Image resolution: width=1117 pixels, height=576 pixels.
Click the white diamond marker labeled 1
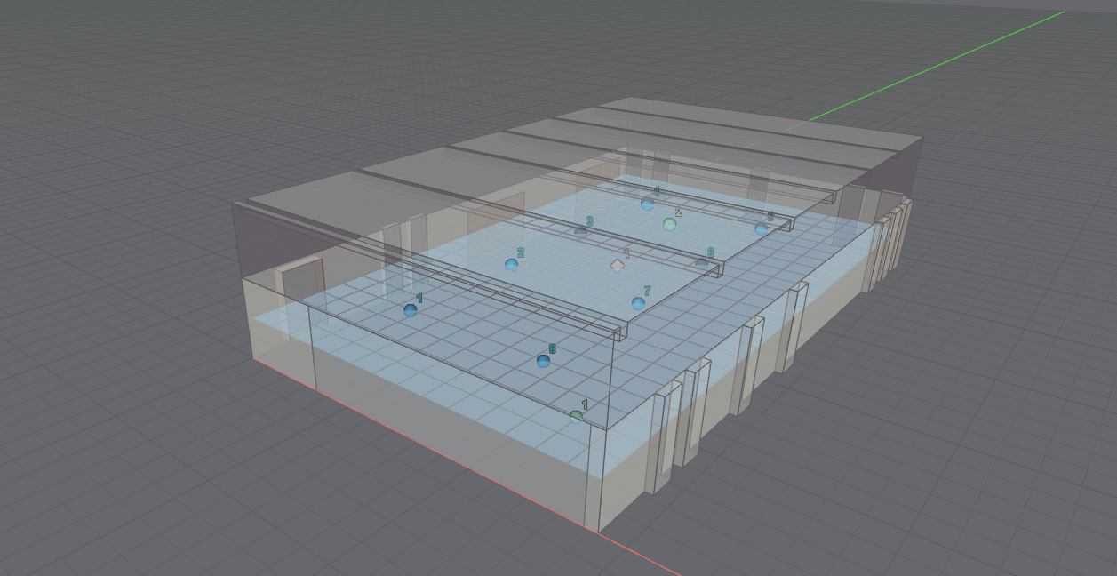point(617,265)
